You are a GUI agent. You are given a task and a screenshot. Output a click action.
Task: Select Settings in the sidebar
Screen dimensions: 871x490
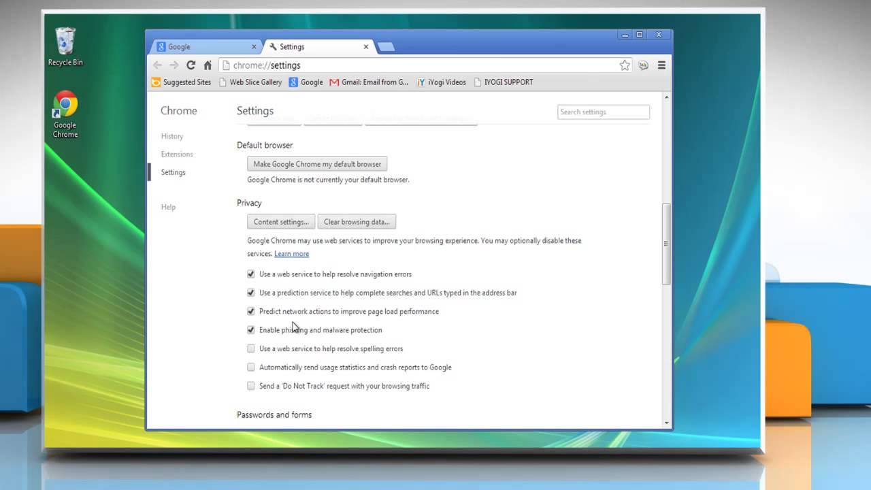tap(173, 172)
